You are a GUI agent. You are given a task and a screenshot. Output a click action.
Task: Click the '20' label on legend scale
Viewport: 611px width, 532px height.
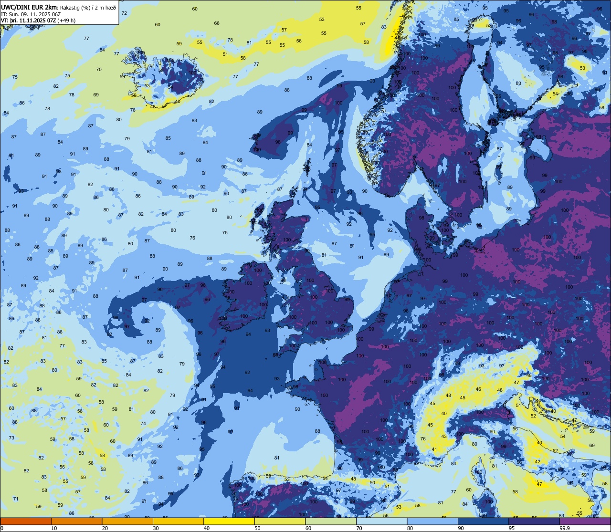105,528
